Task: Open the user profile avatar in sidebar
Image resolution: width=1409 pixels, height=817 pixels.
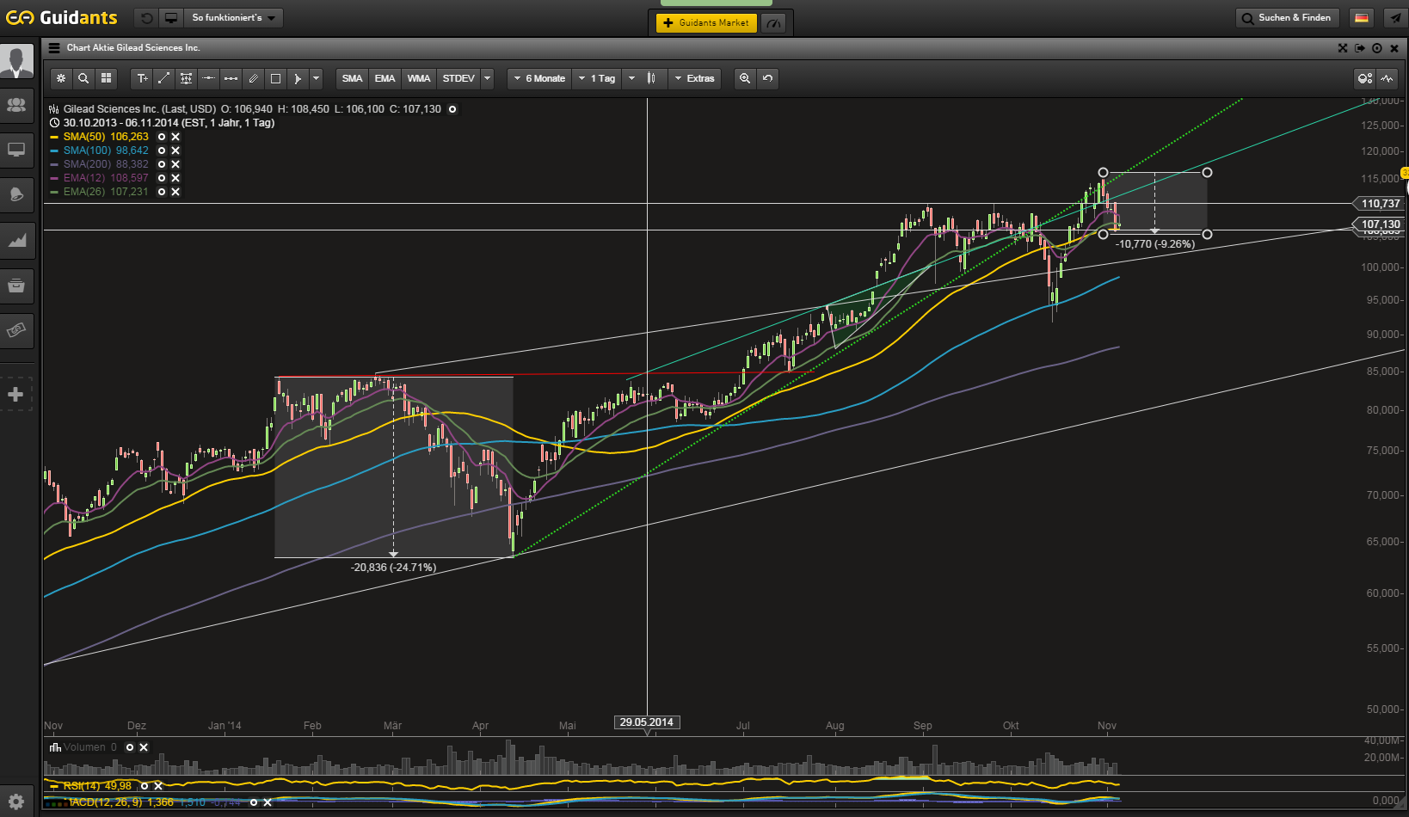Action: coord(16,62)
